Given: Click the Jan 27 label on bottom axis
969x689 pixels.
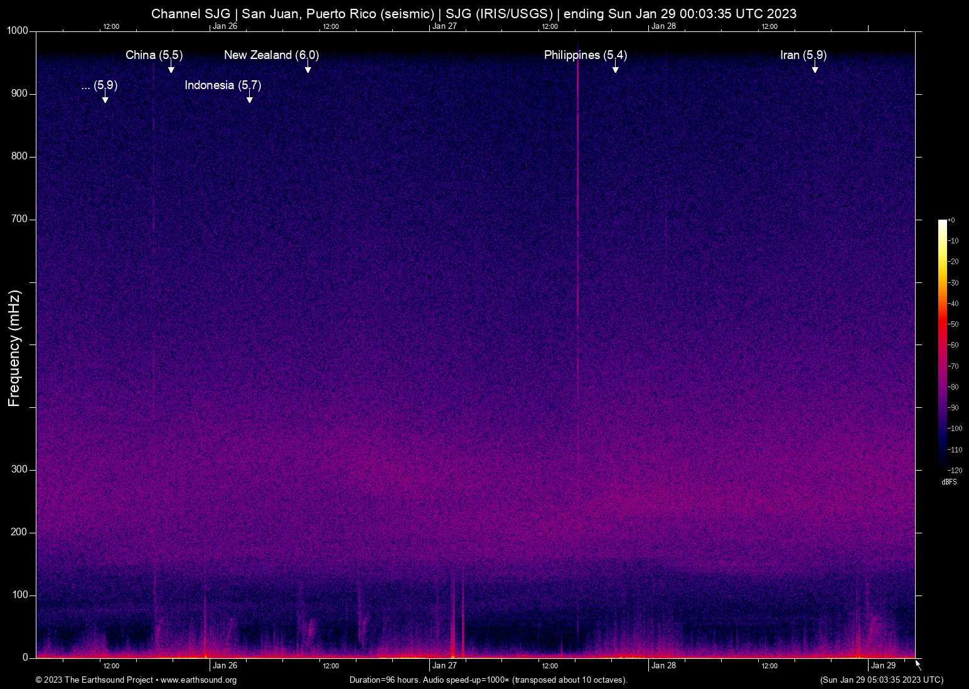Looking at the screenshot, I should (x=444, y=666).
